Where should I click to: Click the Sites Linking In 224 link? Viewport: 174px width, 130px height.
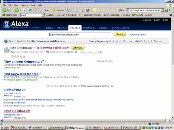[x=100, y=52]
